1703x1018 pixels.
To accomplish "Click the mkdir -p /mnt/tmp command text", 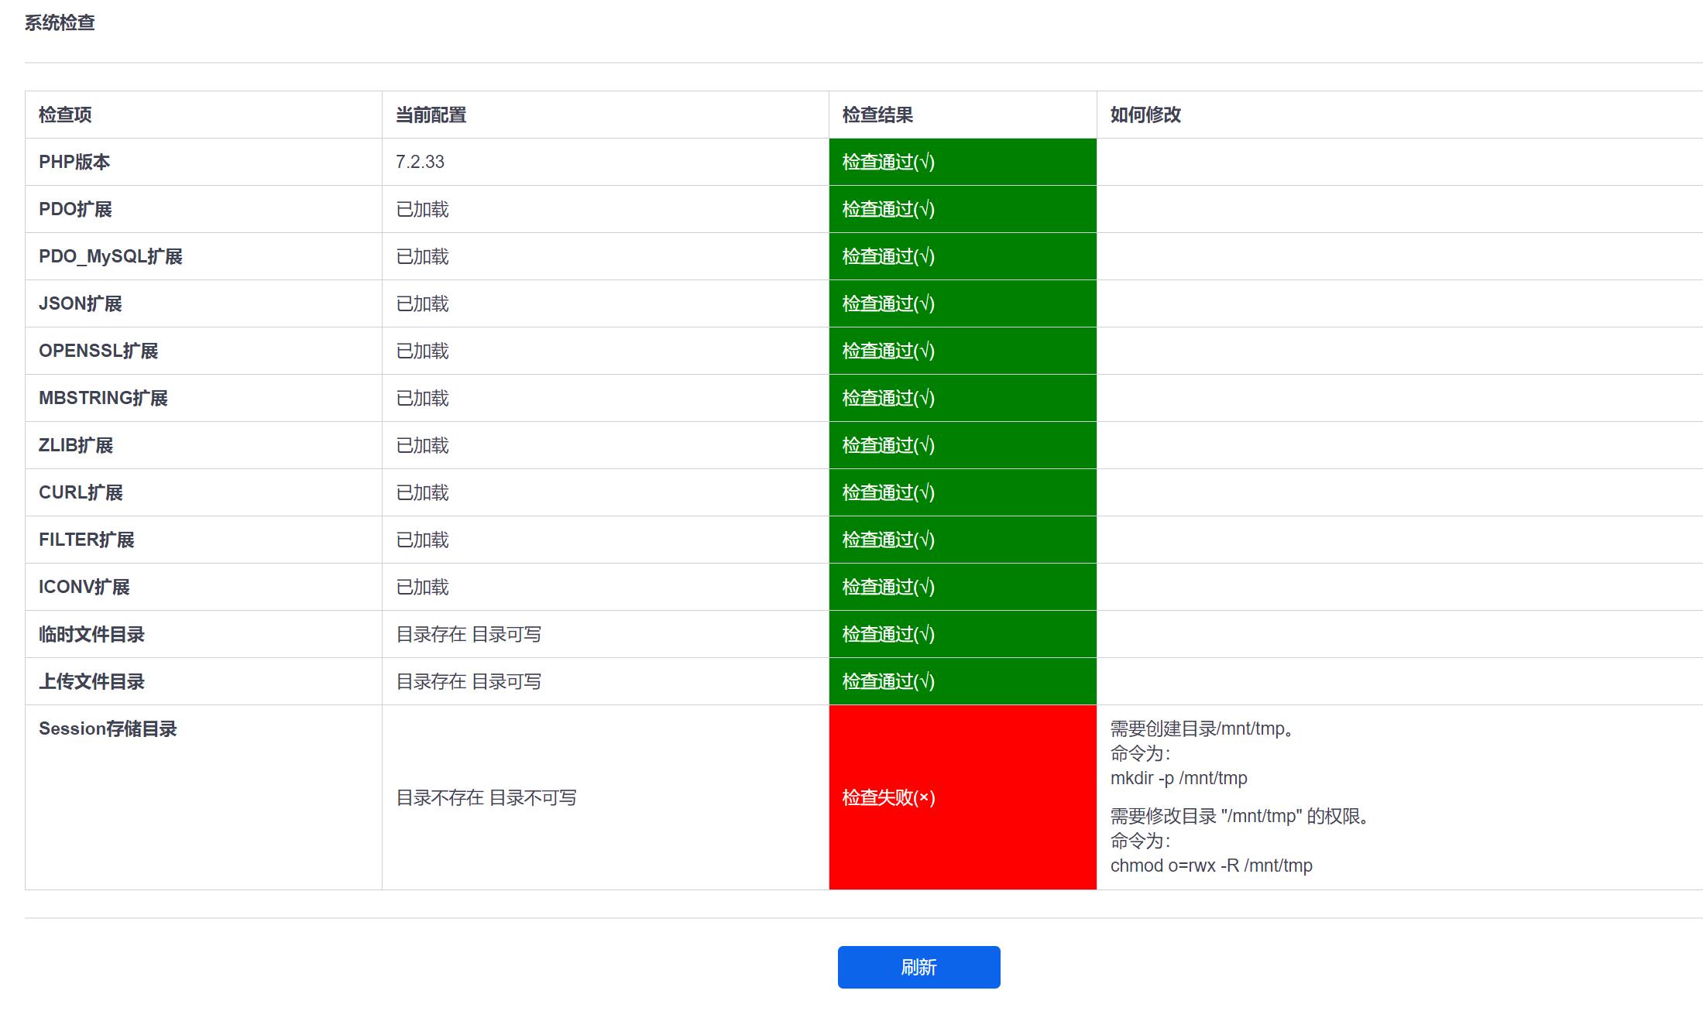I will pyautogui.click(x=1179, y=778).
